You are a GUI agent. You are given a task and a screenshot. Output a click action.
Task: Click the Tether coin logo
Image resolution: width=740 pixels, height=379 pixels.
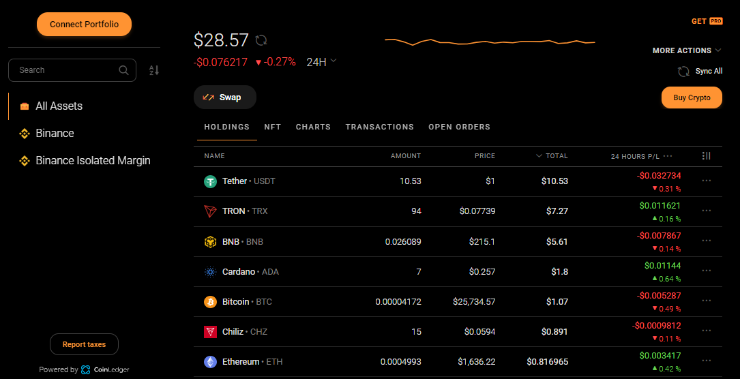point(210,181)
